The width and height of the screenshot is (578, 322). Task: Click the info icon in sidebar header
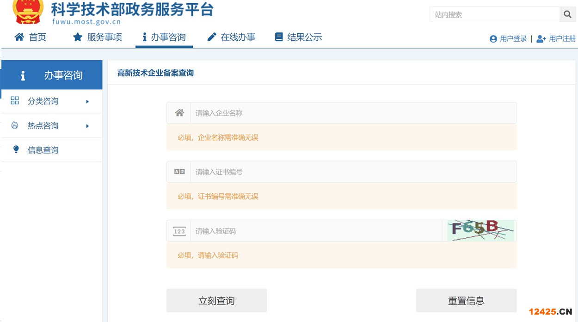pyautogui.click(x=23, y=75)
